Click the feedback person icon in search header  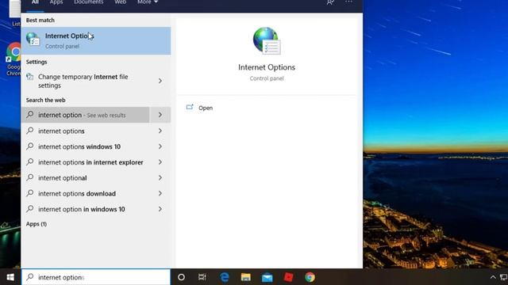tap(330, 2)
